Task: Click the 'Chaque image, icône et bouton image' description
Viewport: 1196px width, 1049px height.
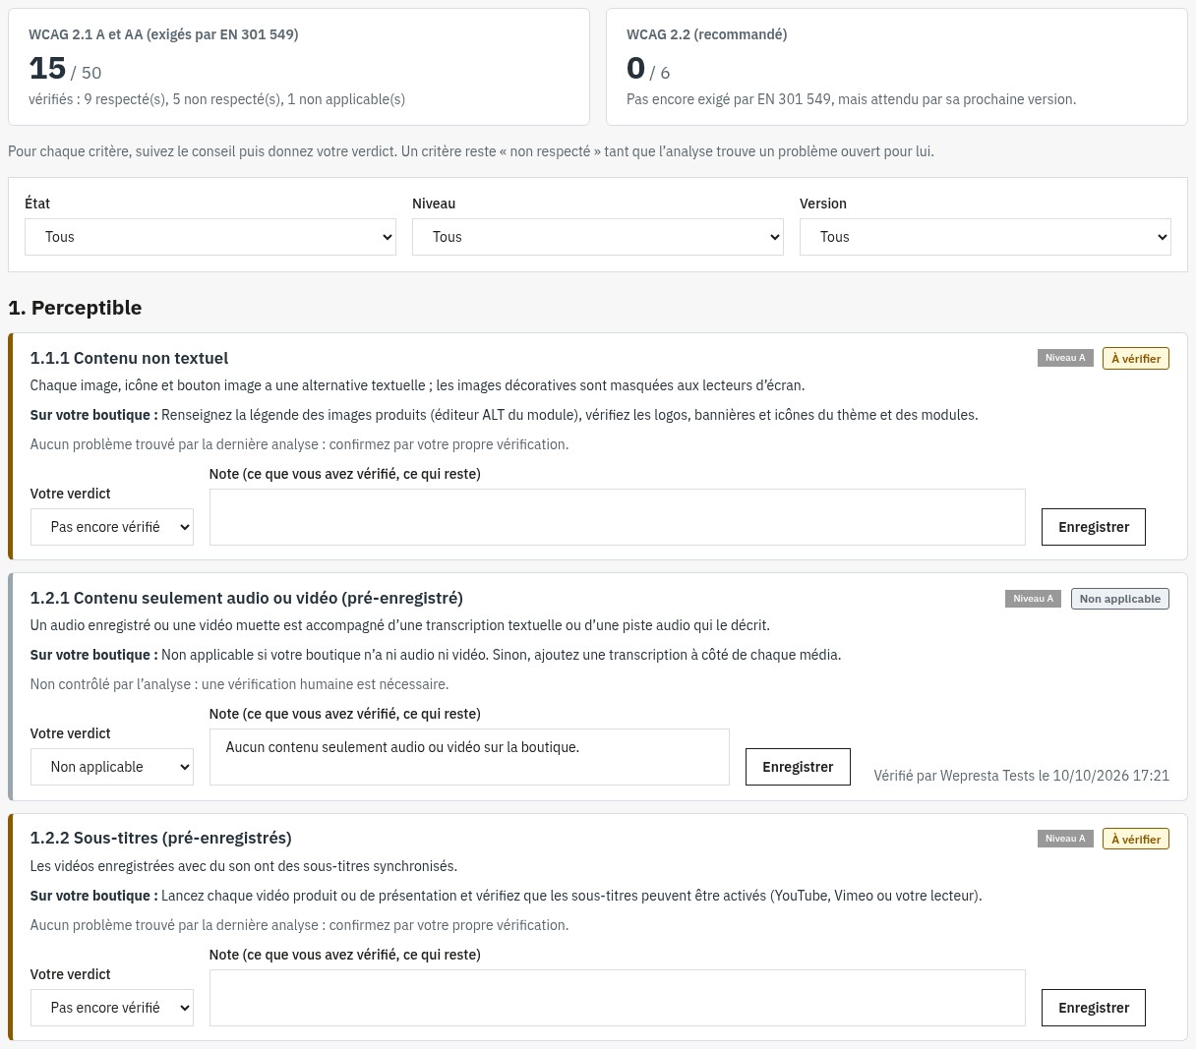Action: [417, 385]
